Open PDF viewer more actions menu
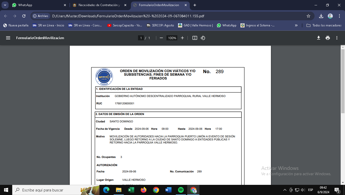The width and height of the screenshot is (345, 195). 337,38
